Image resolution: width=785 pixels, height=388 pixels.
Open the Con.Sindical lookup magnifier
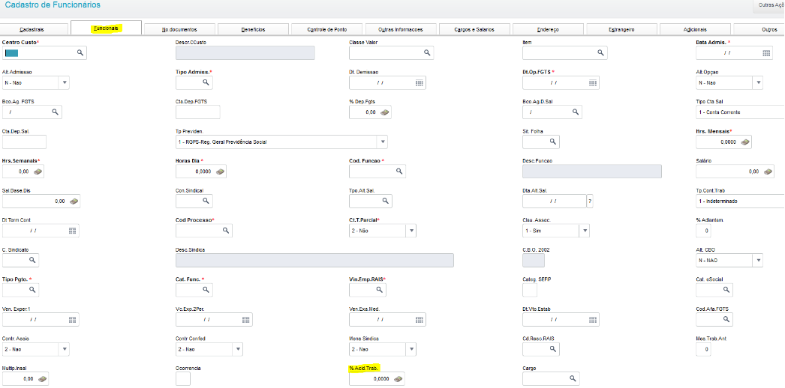pos(206,201)
